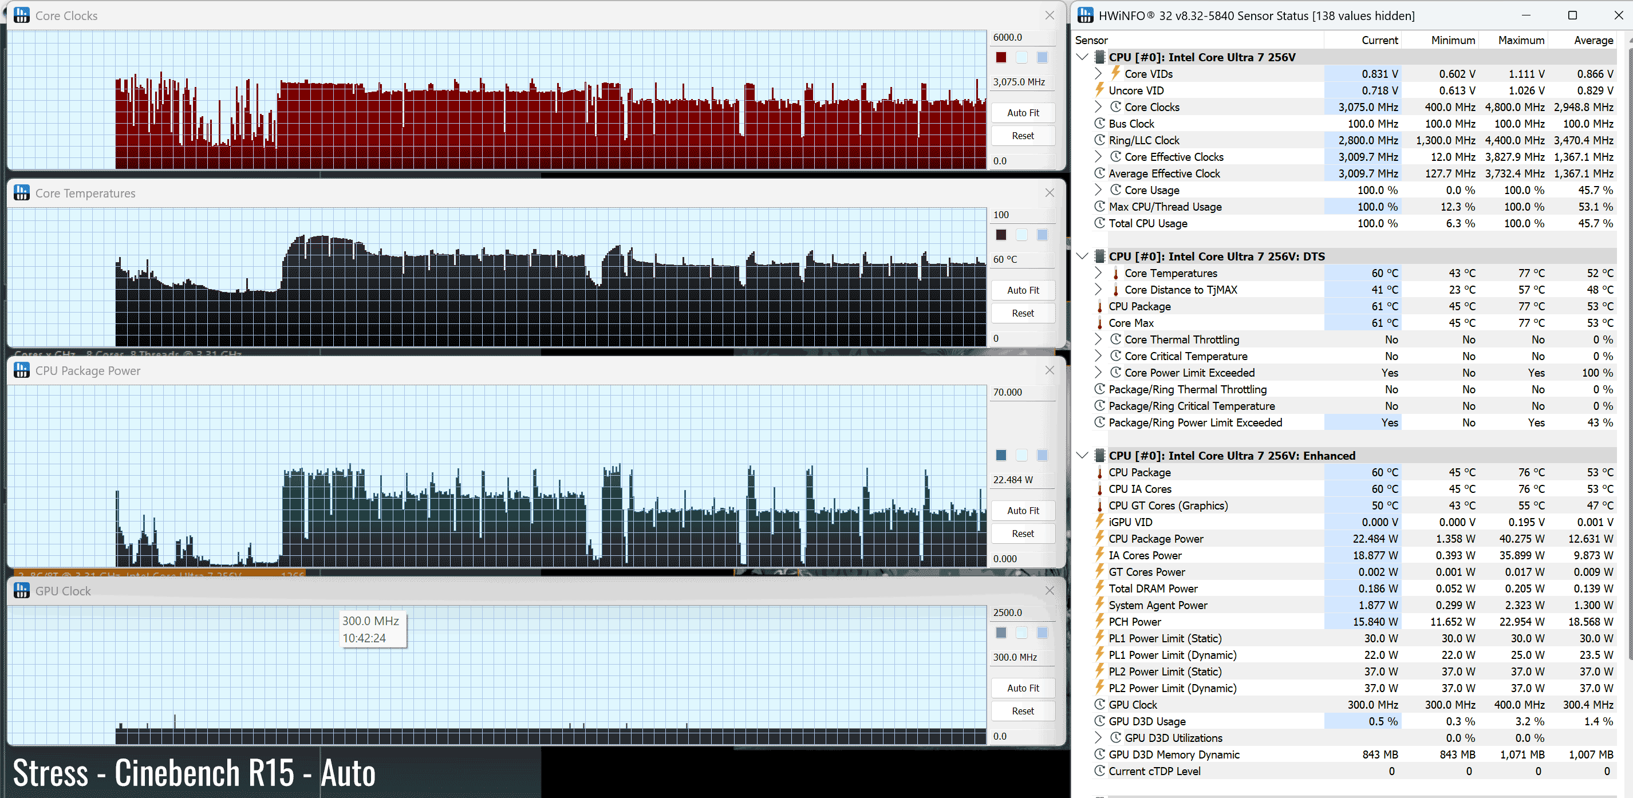Click the dark red graph color swatch in Core Clocks
This screenshot has height=798, width=1633.
(1001, 58)
